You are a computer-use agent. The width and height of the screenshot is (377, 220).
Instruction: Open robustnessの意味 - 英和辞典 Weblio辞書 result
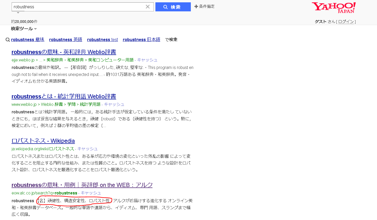pyautogui.click(x=64, y=52)
